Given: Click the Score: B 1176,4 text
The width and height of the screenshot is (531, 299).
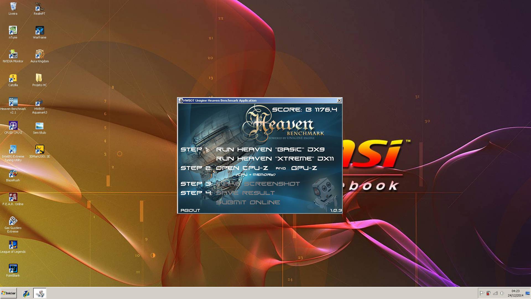Looking at the screenshot, I should [304, 110].
